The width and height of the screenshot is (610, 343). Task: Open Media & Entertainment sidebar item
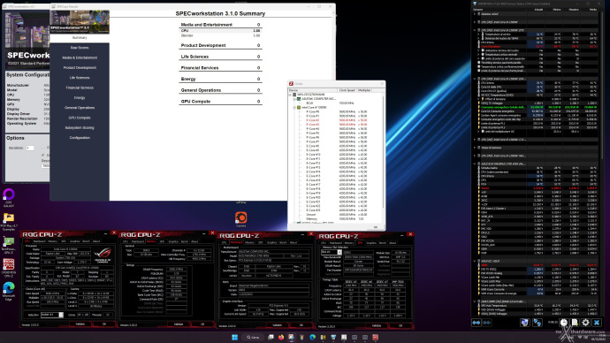click(x=80, y=57)
